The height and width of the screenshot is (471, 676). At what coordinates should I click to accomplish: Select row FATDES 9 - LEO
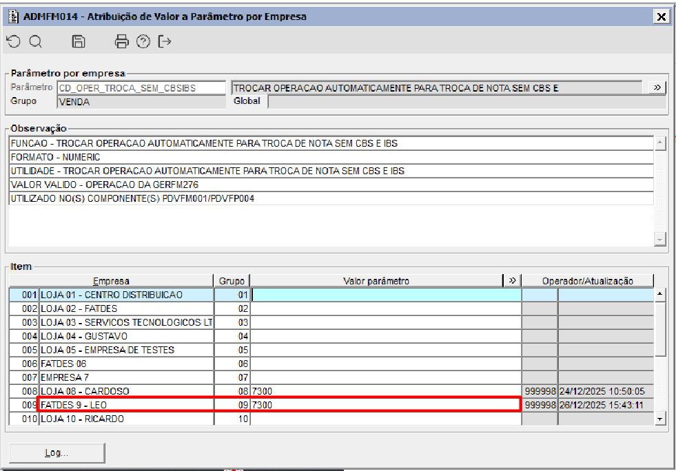click(331, 405)
